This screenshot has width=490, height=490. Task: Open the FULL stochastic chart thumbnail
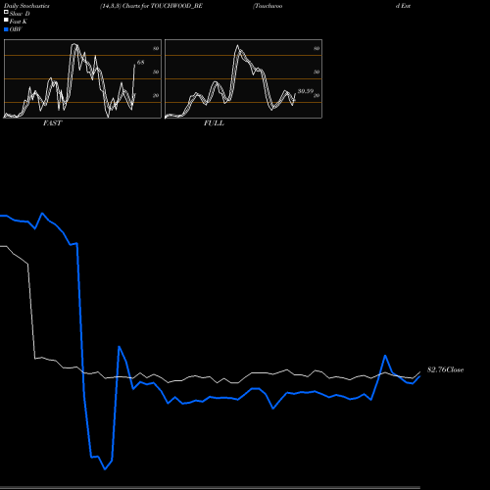point(243,78)
